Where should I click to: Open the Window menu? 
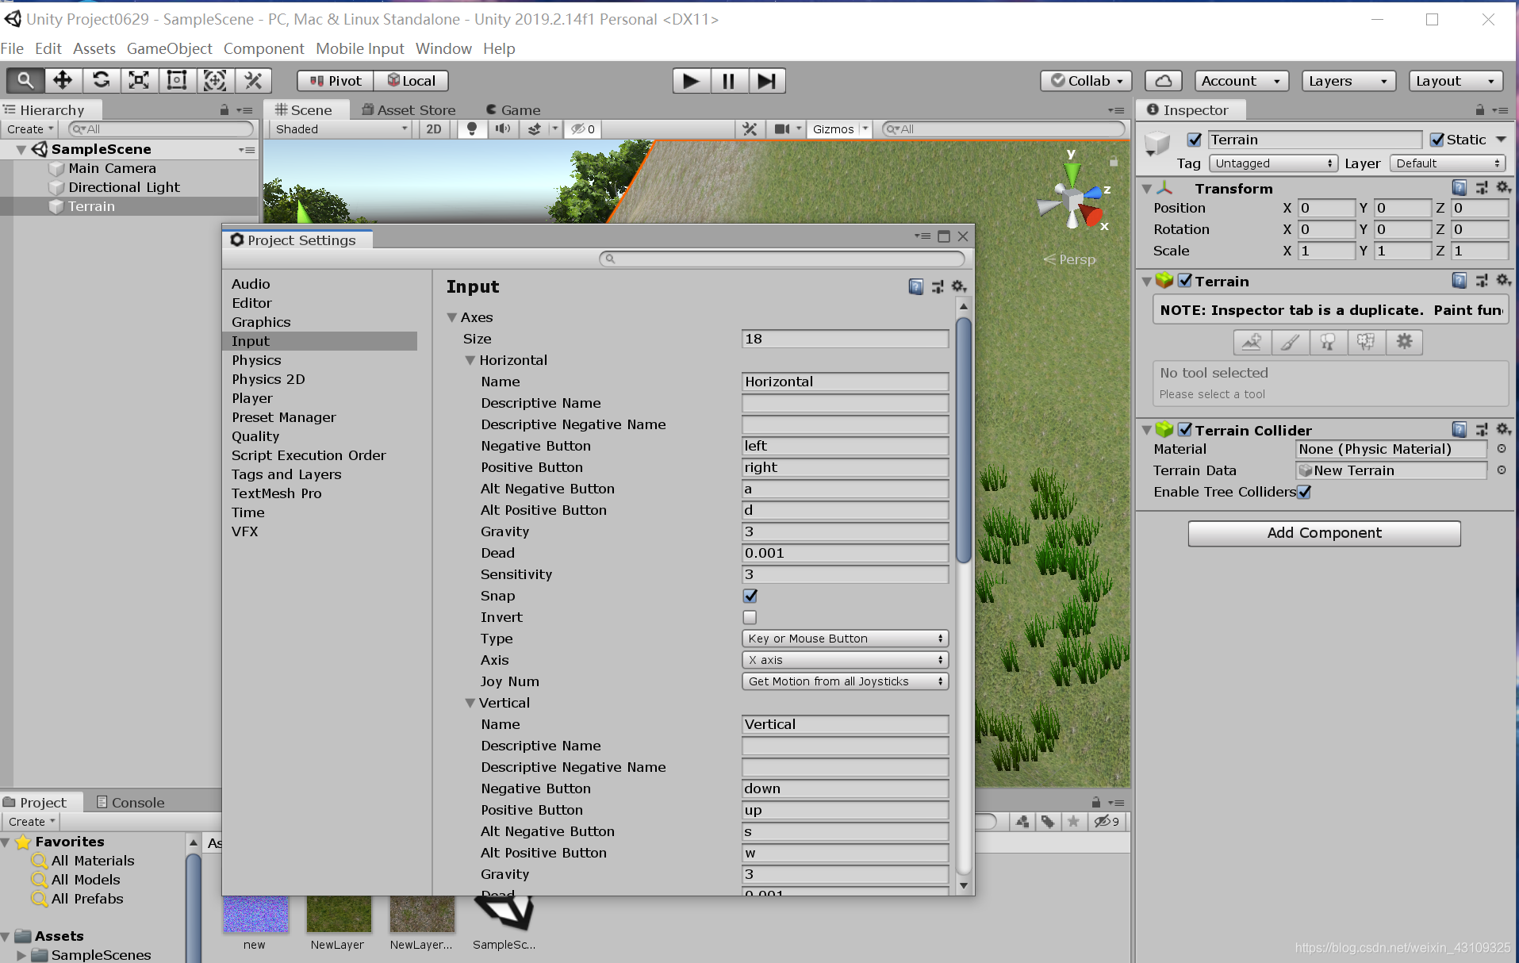[443, 48]
